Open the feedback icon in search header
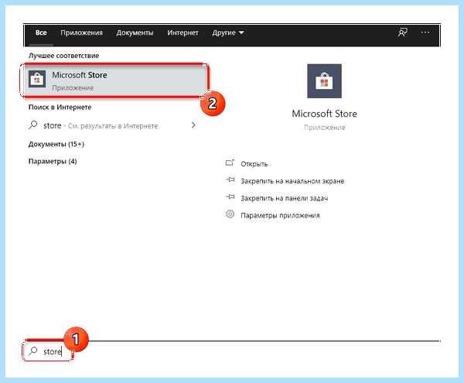 tap(402, 32)
